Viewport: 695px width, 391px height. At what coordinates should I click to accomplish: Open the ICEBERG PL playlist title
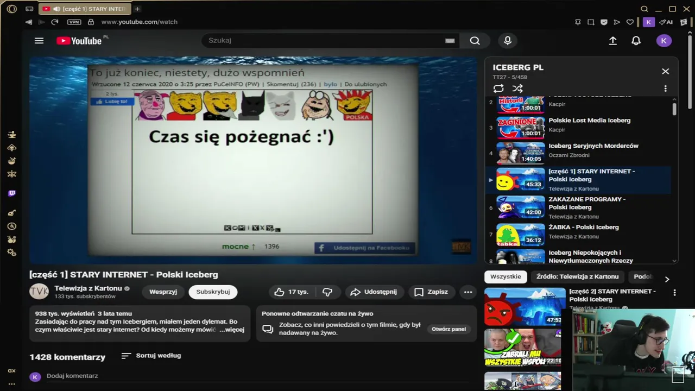click(518, 68)
